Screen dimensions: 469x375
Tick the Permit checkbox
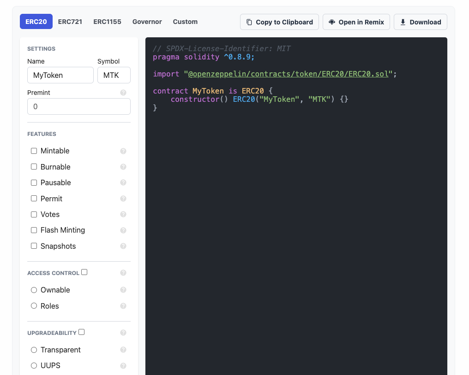(x=34, y=198)
